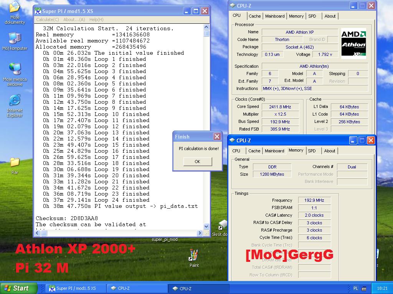393x294 pixels.
Task: Open the Calculate(C) menu in Super PI
Action: pos(47,20)
